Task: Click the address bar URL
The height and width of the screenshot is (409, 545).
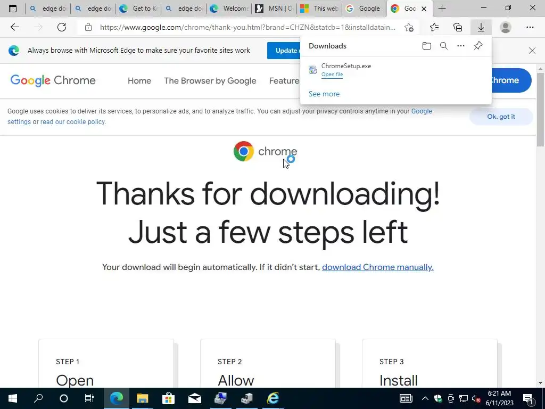Action: (x=247, y=27)
